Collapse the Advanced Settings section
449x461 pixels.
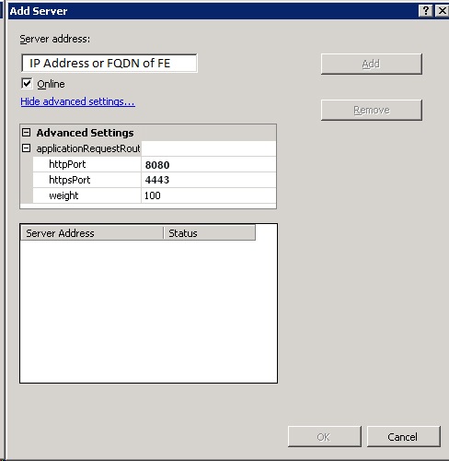click(27, 133)
